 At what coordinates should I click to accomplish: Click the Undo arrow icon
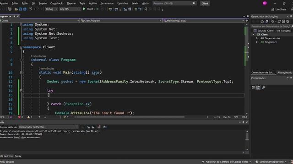click(31, 9)
